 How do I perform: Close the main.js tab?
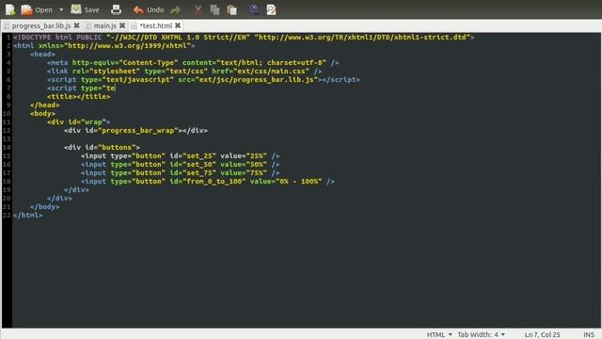pos(122,25)
